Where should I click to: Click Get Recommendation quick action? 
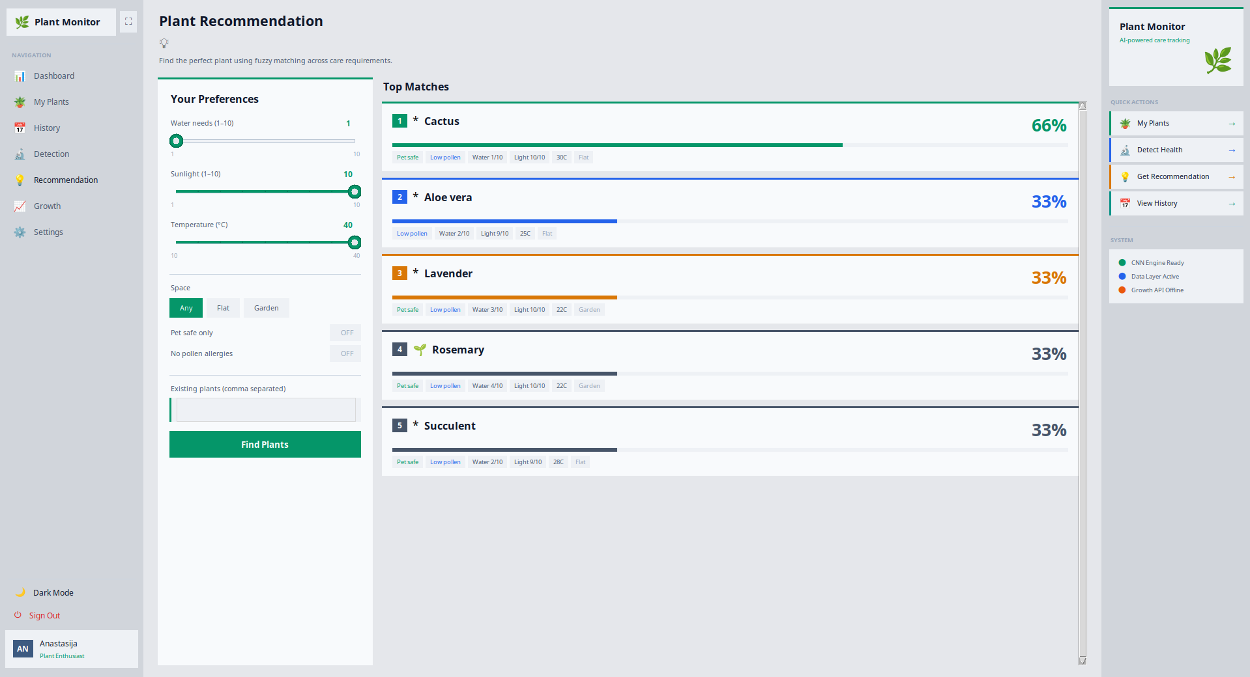[1177, 177]
